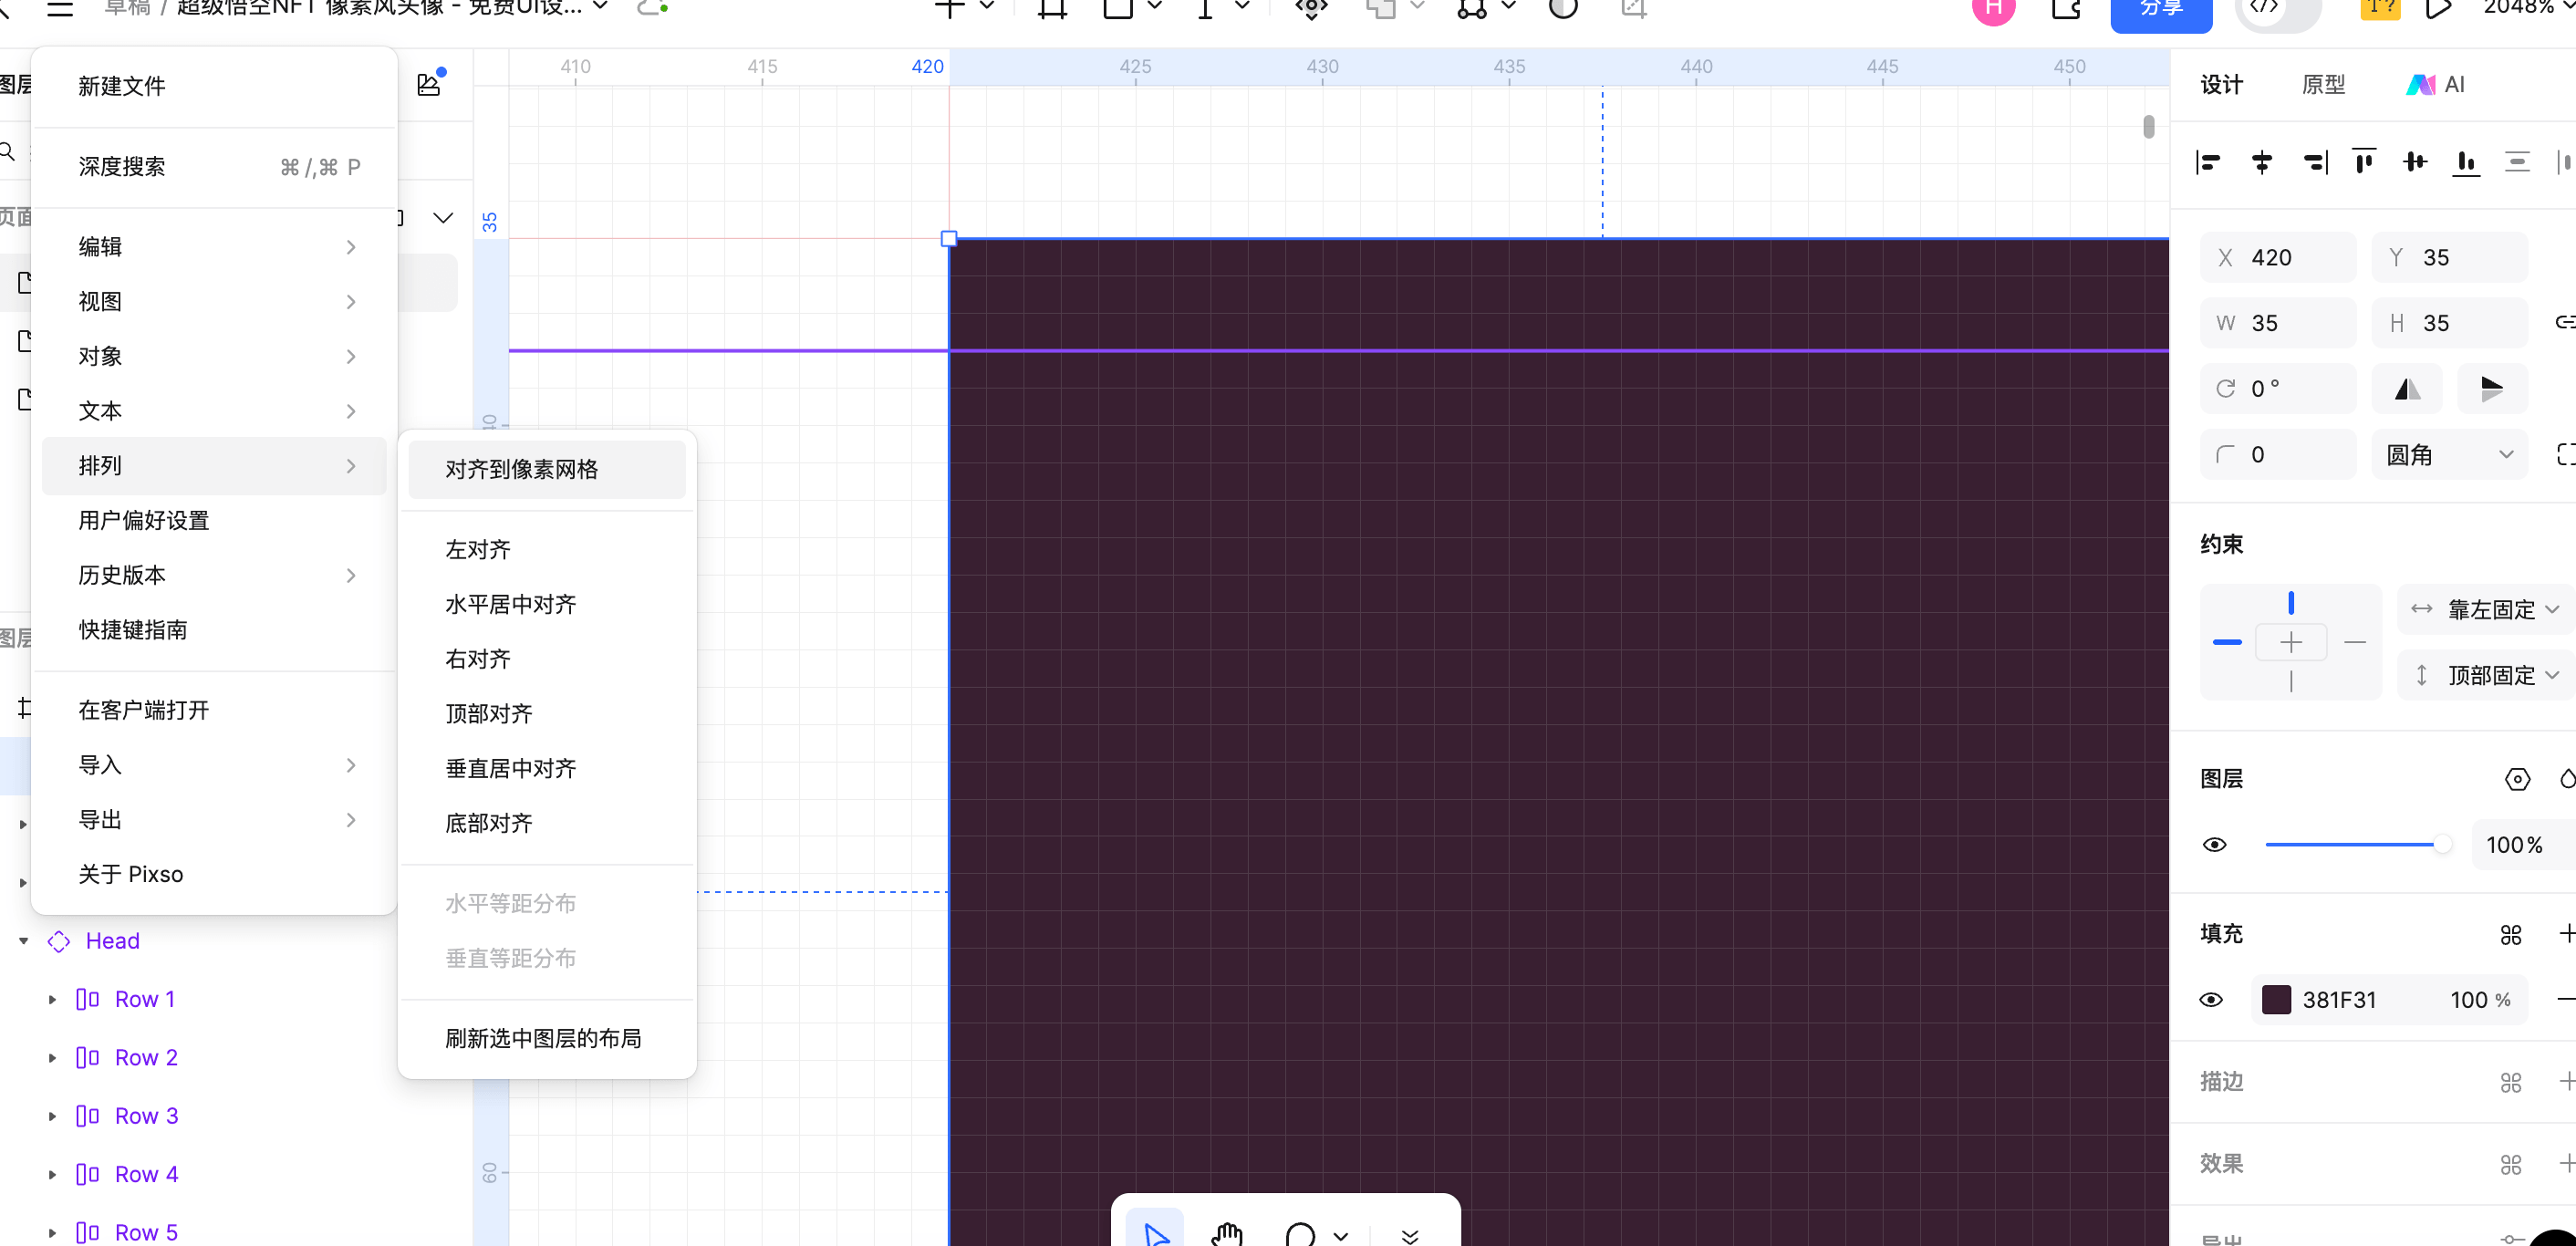2576x1246 pixels.
Task: Click the 381F31 fill color swatch
Action: 2276,1000
